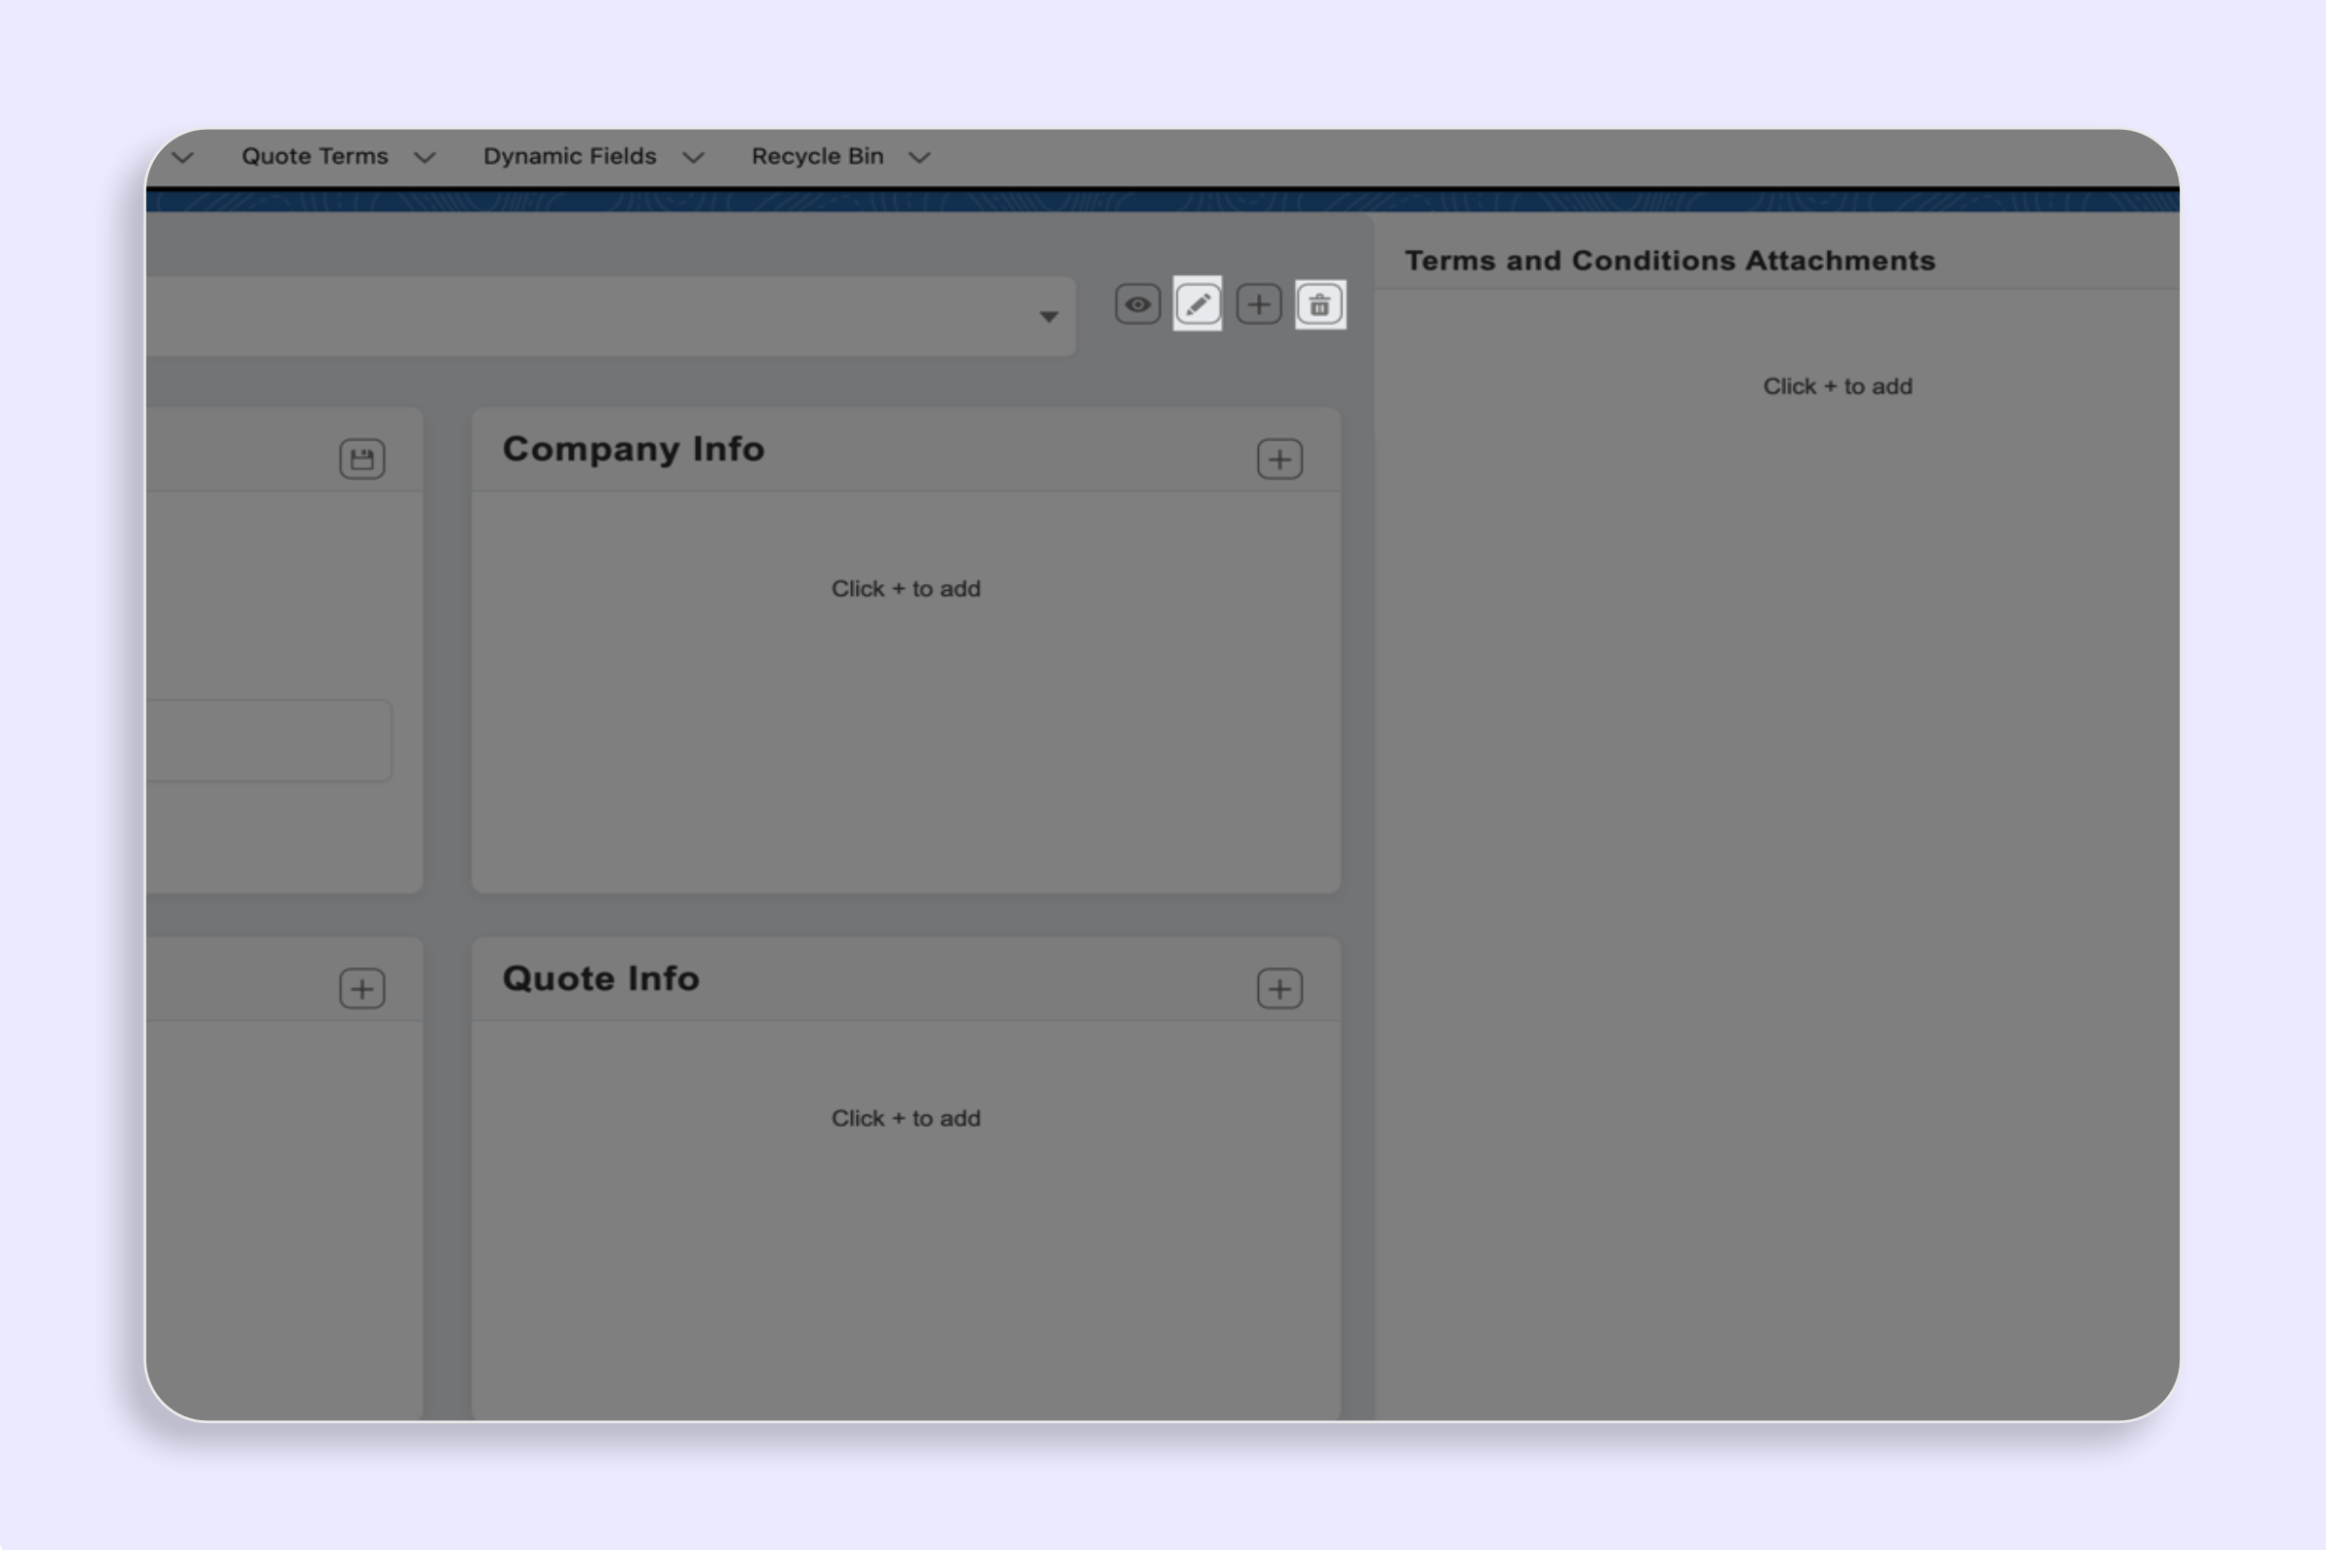
Task: Click the text input field in the left panel
Action: click(x=269, y=740)
